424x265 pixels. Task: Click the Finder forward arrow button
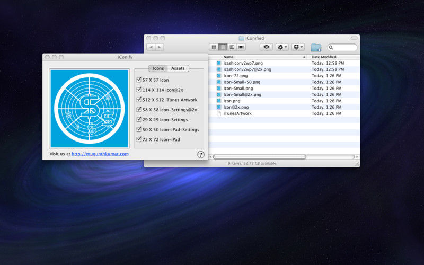coord(160,47)
